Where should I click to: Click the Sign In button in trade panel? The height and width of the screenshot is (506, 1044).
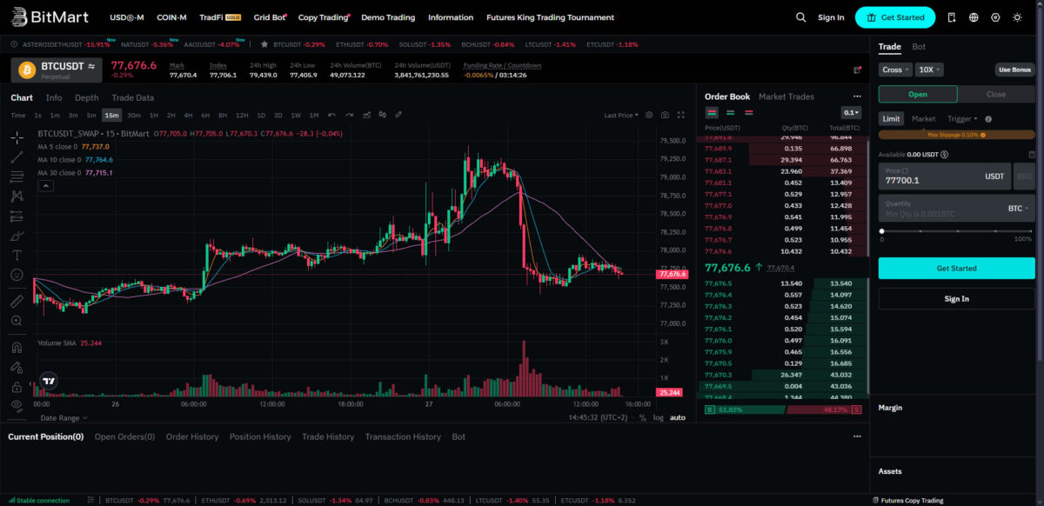coord(957,298)
